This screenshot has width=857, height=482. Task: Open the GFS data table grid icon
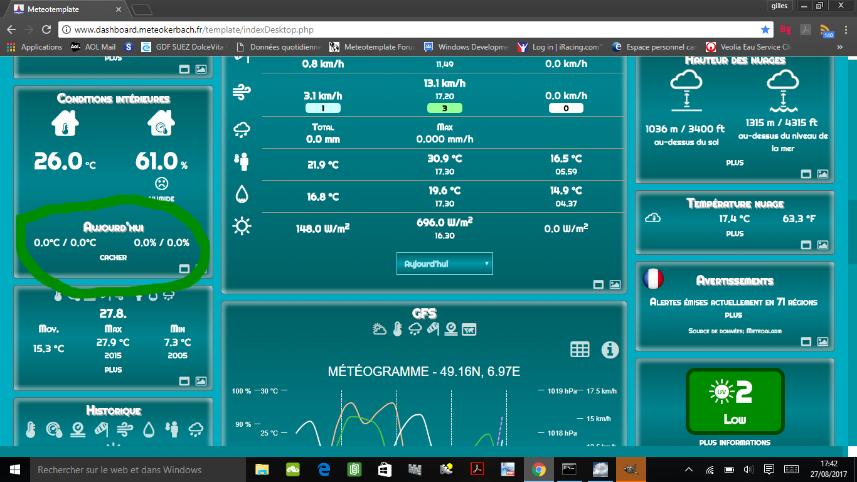tap(580, 350)
